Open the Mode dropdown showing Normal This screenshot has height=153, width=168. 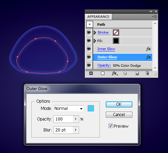pos(69,109)
